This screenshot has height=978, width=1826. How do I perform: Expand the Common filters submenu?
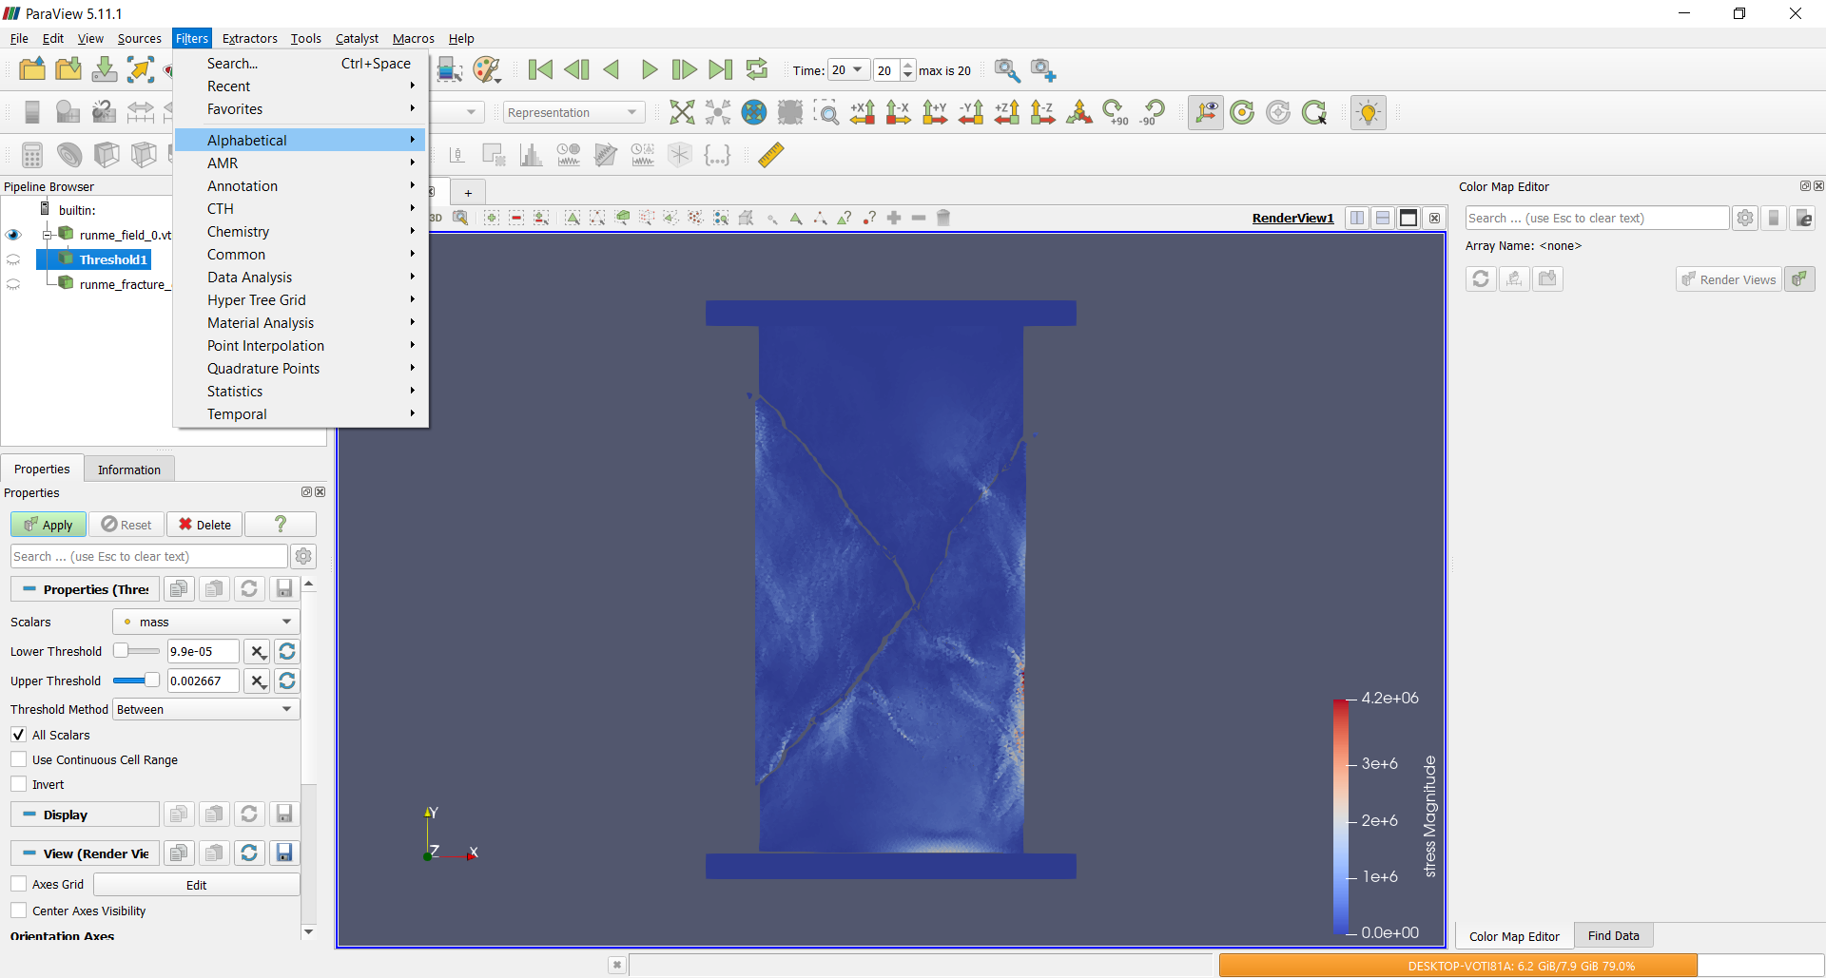click(301, 255)
